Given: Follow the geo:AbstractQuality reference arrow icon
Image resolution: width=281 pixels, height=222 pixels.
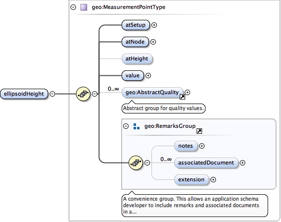Looking at the screenshot, I should [x=182, y=97].
